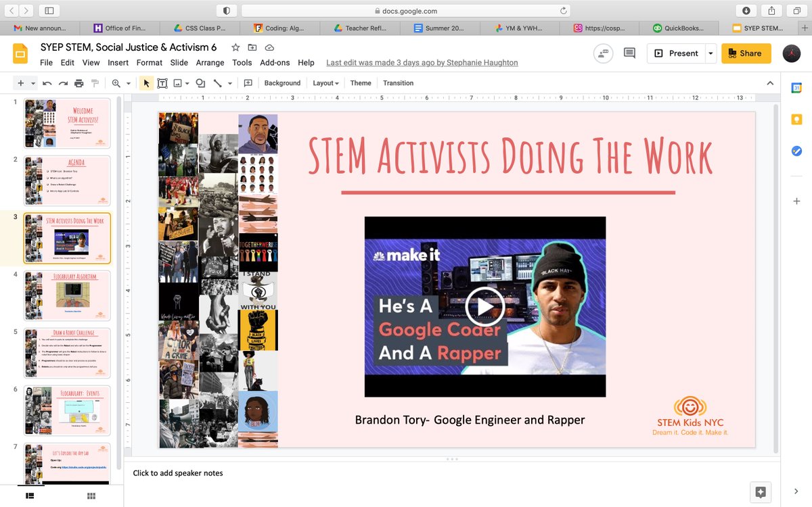Open Google Tasks side panel icon
The height and width of the screenshot is (507, 812).
click(796, 151)
